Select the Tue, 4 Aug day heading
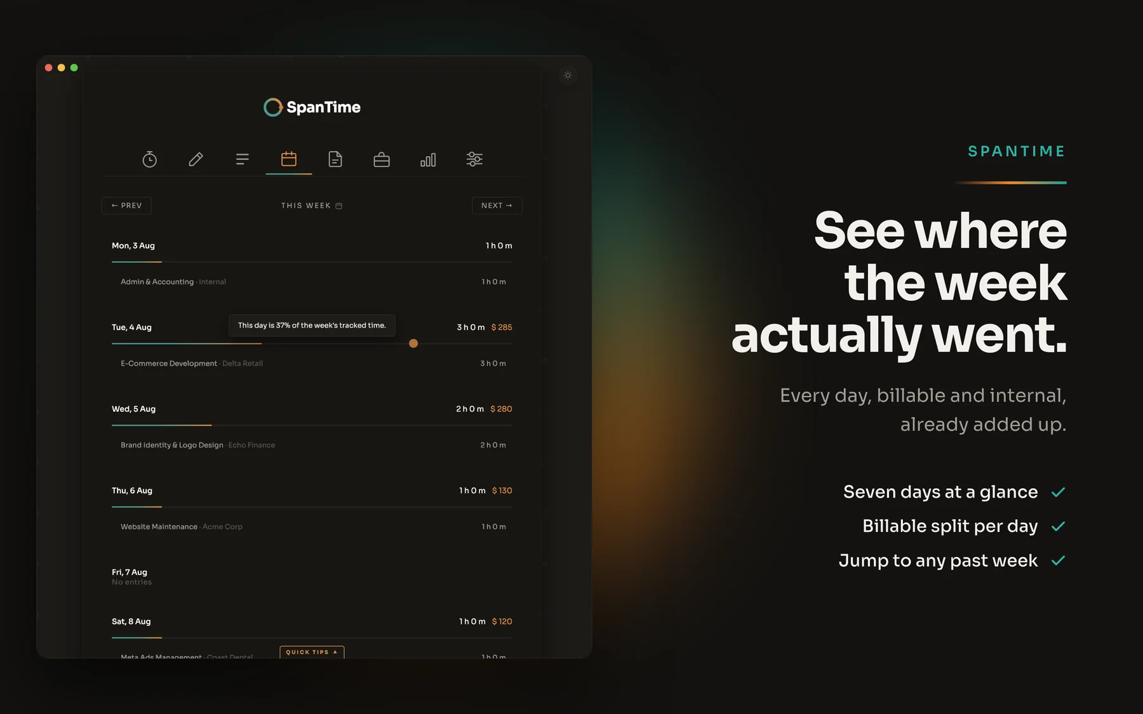 (131, 327)
